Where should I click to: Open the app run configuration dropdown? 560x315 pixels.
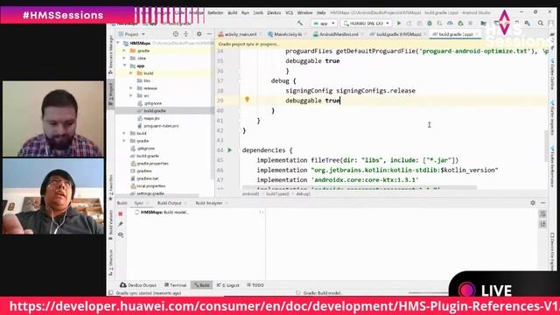click(x=324, y=24)
